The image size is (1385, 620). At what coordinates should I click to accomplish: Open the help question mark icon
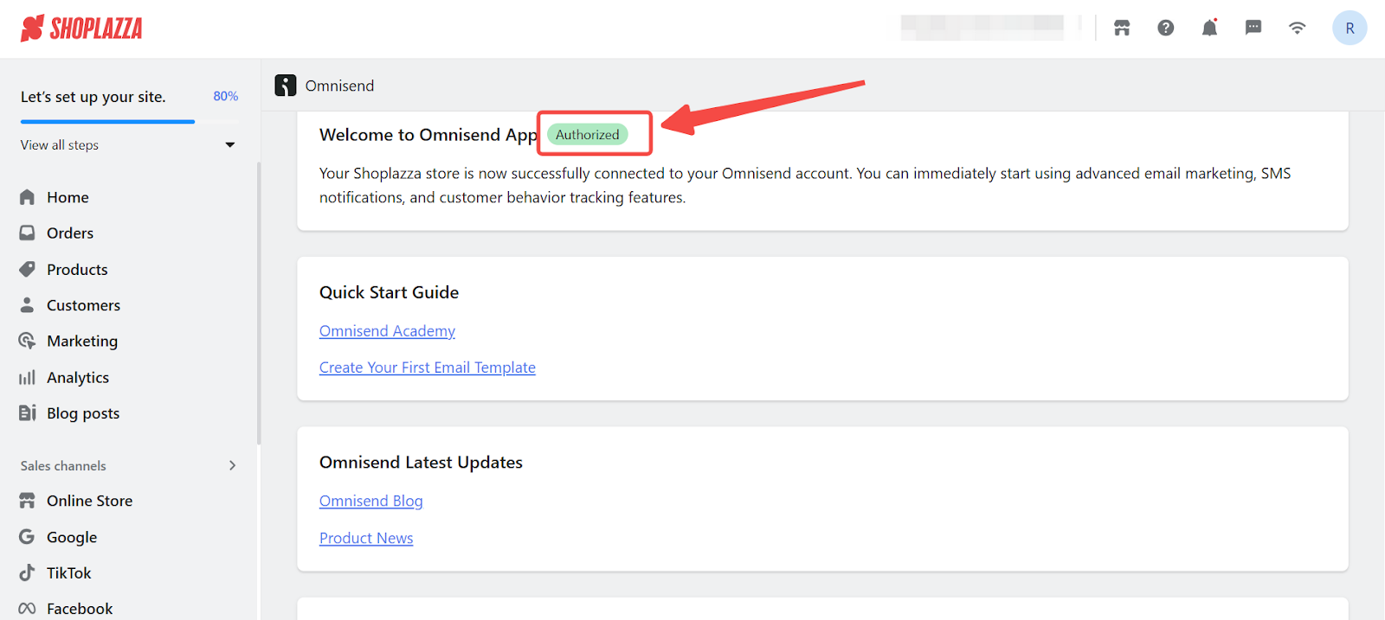(1166, 28)
